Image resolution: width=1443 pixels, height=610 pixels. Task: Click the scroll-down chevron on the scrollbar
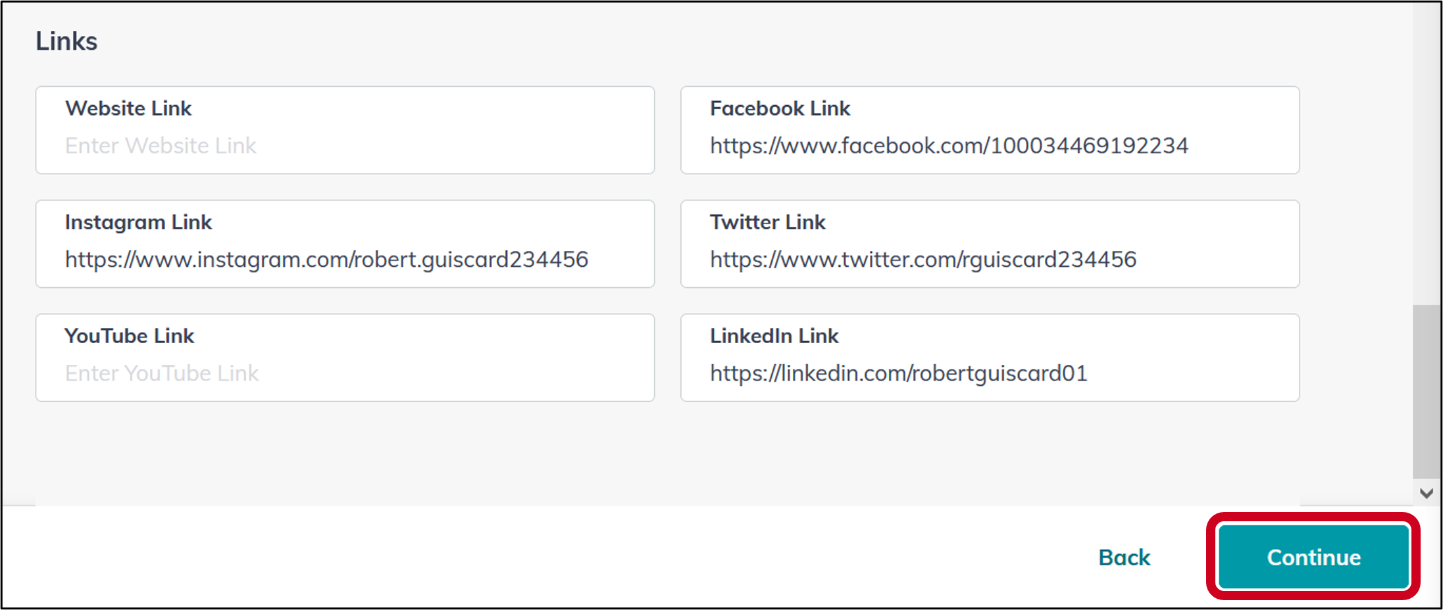click(x=1427, y=492)
